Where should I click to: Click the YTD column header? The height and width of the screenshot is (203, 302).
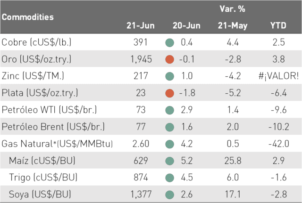point(278,25)
